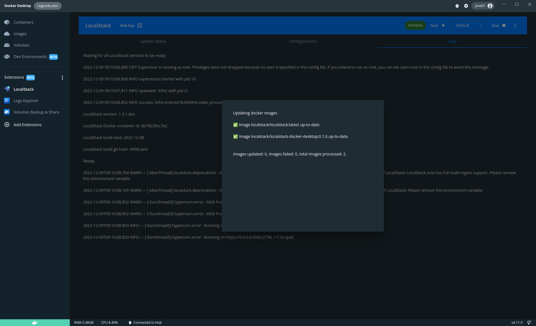Open the pive01 account menu
Viewport: 536px width, 326px height.
[x=483, y=6]
